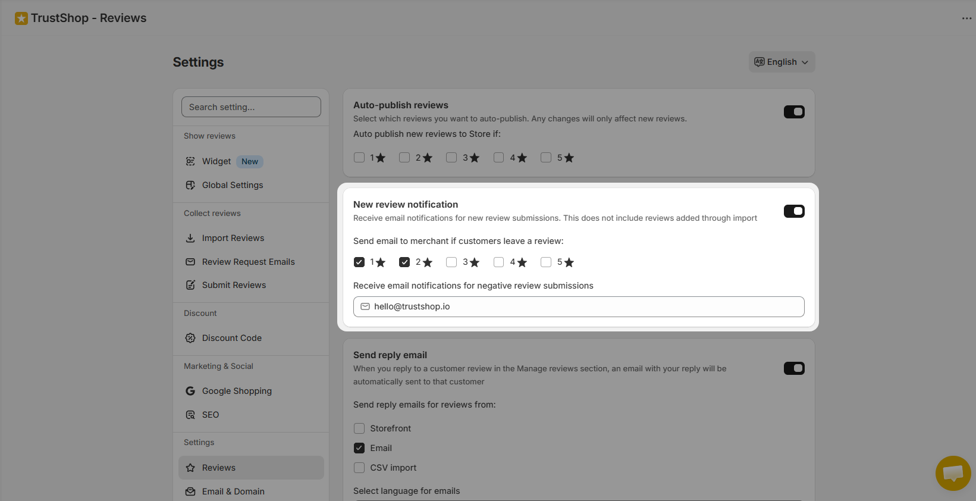Check 3 star under Auto-publish reviews
This screenshot has width=976, height=501.
click(451, 158)
